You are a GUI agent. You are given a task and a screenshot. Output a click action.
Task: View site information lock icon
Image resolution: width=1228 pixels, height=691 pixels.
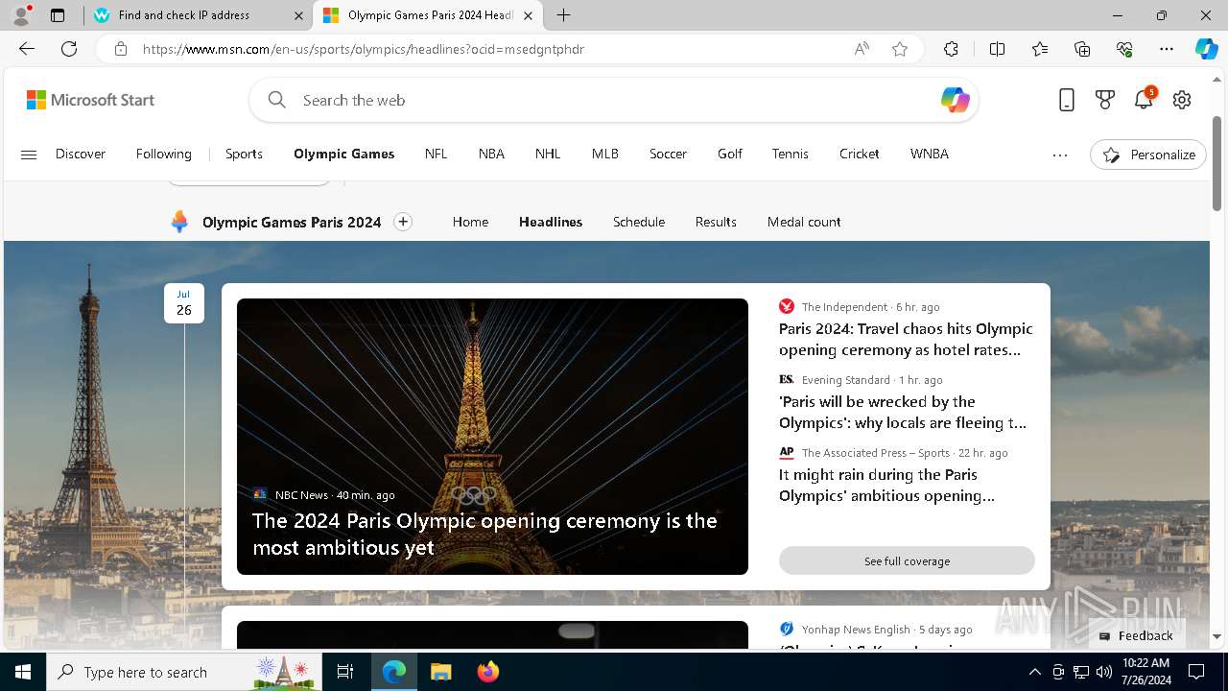[x=121, y=49]
